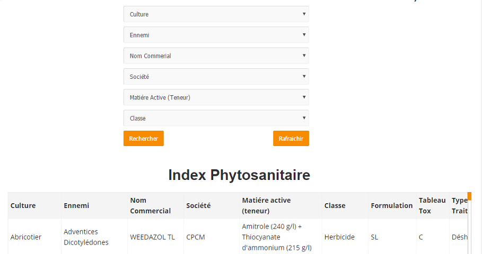The height and width of the screenshot is (254, 482).
Task: Open the Classe dropdown
Action: click(x=216, y=119)
